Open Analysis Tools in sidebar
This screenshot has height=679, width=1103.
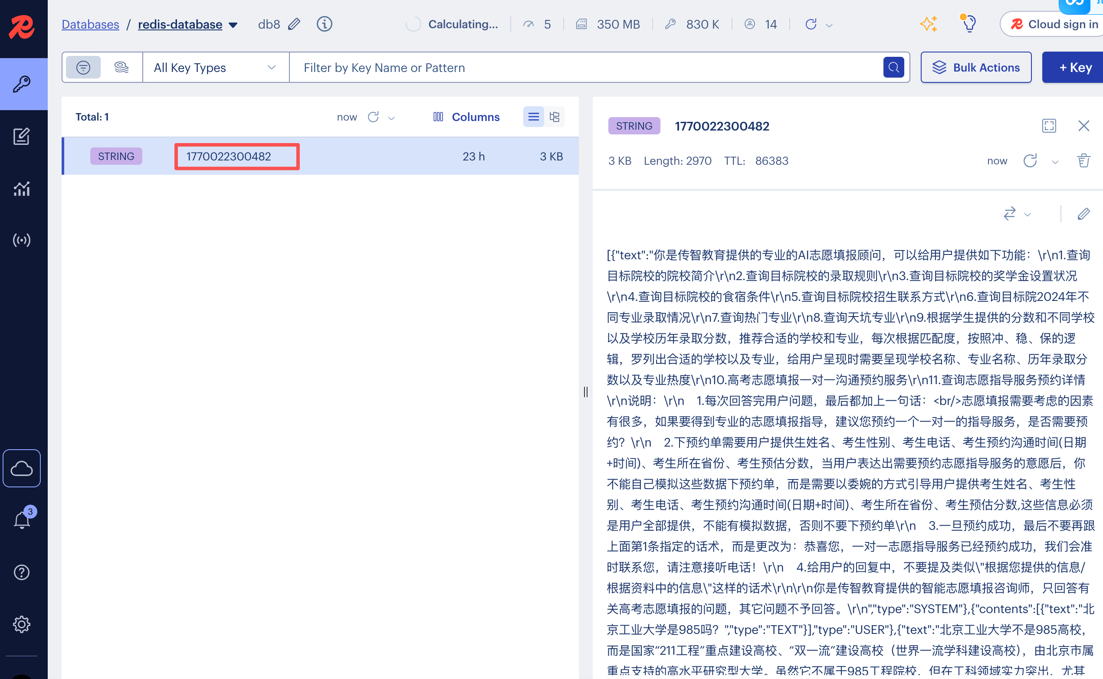pos(22,189)
